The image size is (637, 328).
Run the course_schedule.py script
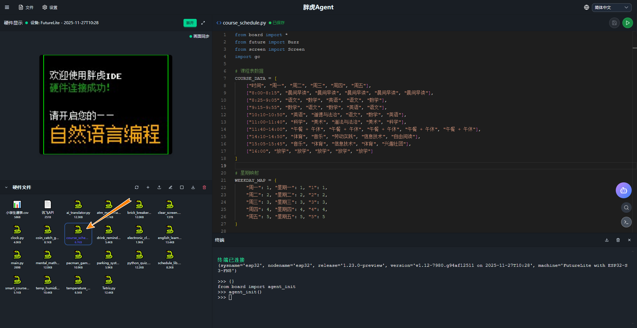click(627, 23)
